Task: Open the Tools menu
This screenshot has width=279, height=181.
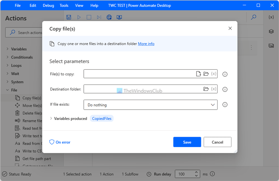Action: click(x=64, y=6)
